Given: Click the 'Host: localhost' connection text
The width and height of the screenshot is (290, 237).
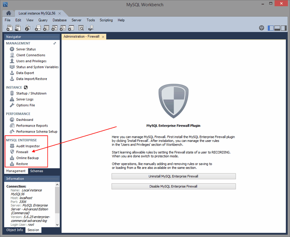Looking at the screenshot, I should [21, 198].
